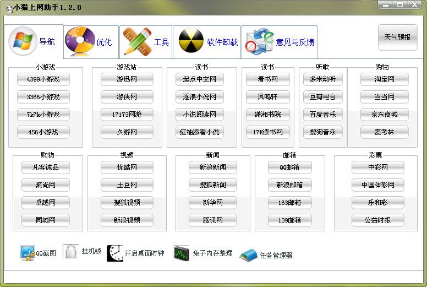Open 17K读书网 site
Viewport: 427px width, 287px height.
[x=268, y=132]
